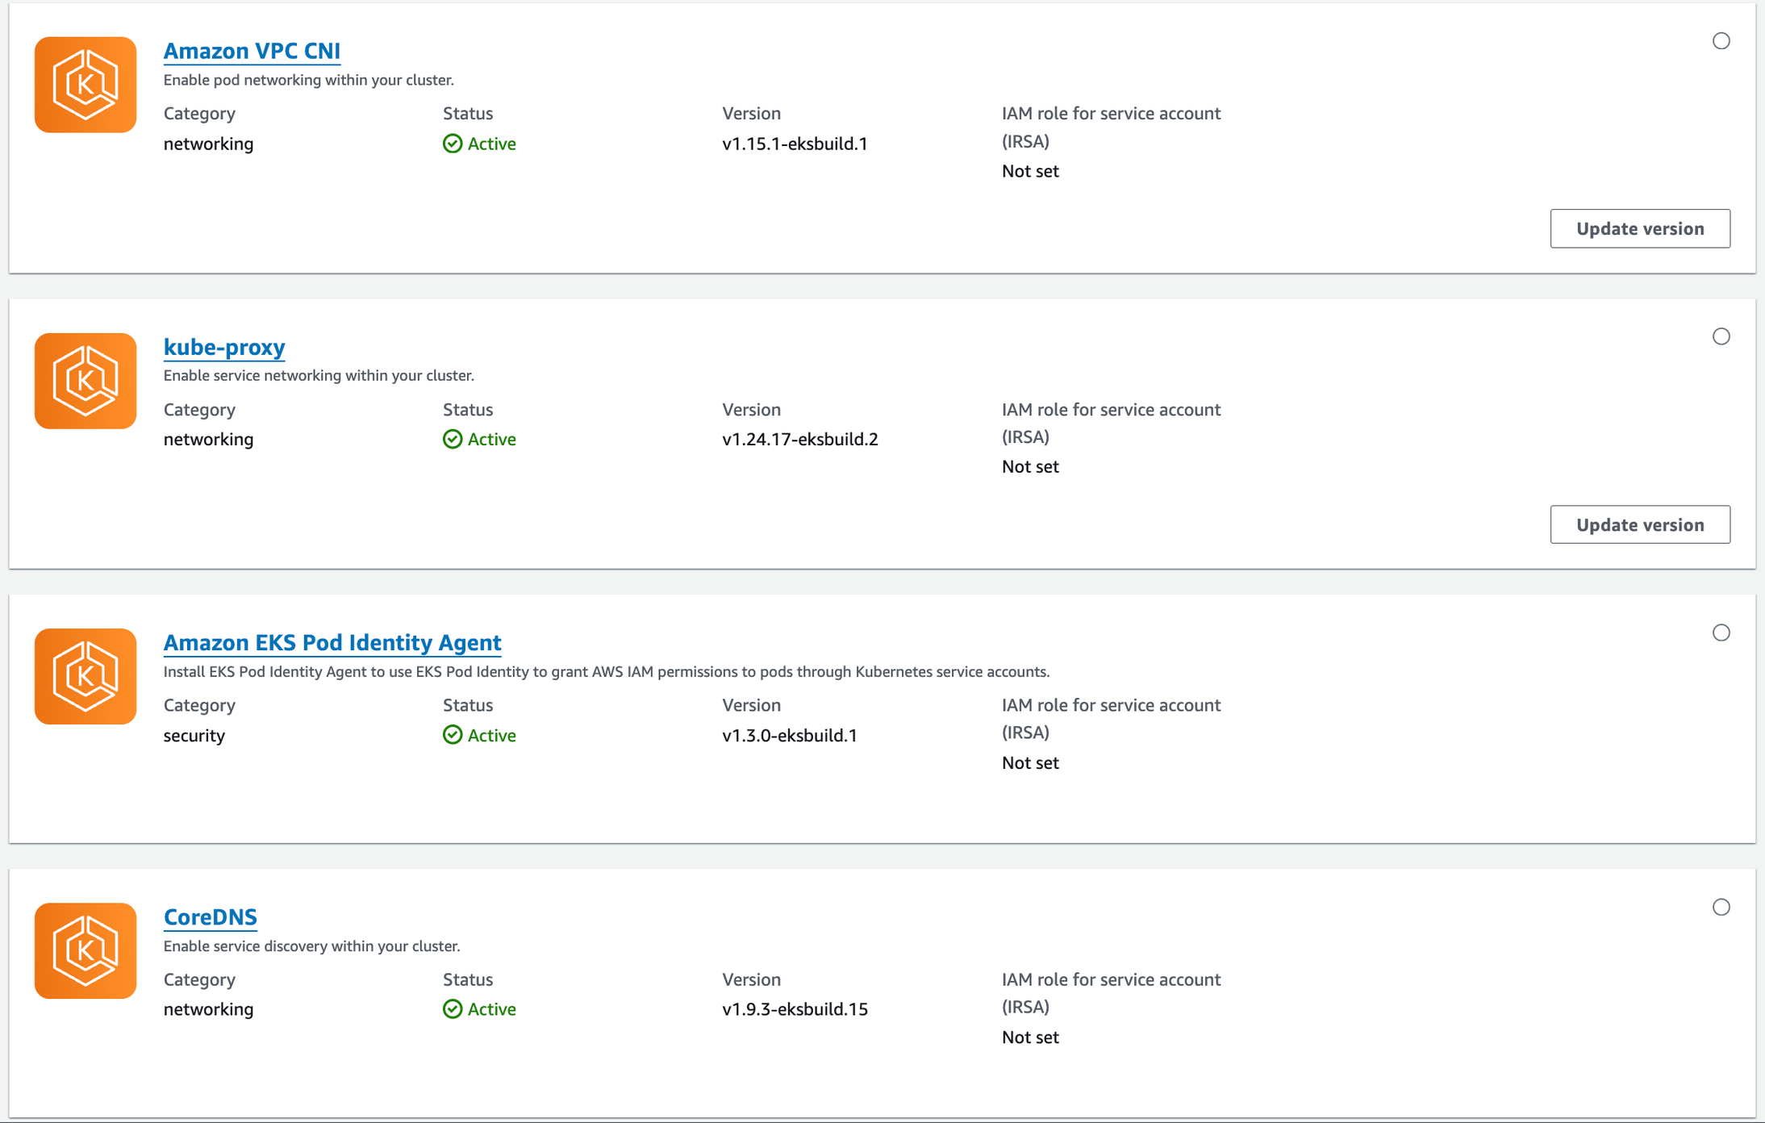1765x1123 pixels.
Task: Click the CoreDNS add-on icon
Action: pos(86,950)
